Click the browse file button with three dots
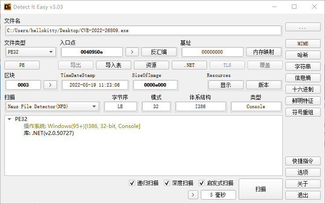The width and height of the screenshot is (325, 204). tap(302, 27)
